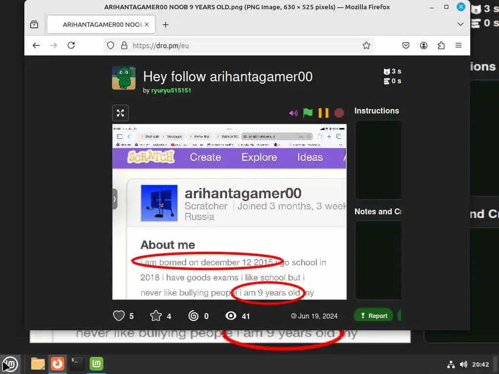Toggle the purple speaker mute icon
The height and width of the screenshot is (374, 499).
click(x=293, y=113)
